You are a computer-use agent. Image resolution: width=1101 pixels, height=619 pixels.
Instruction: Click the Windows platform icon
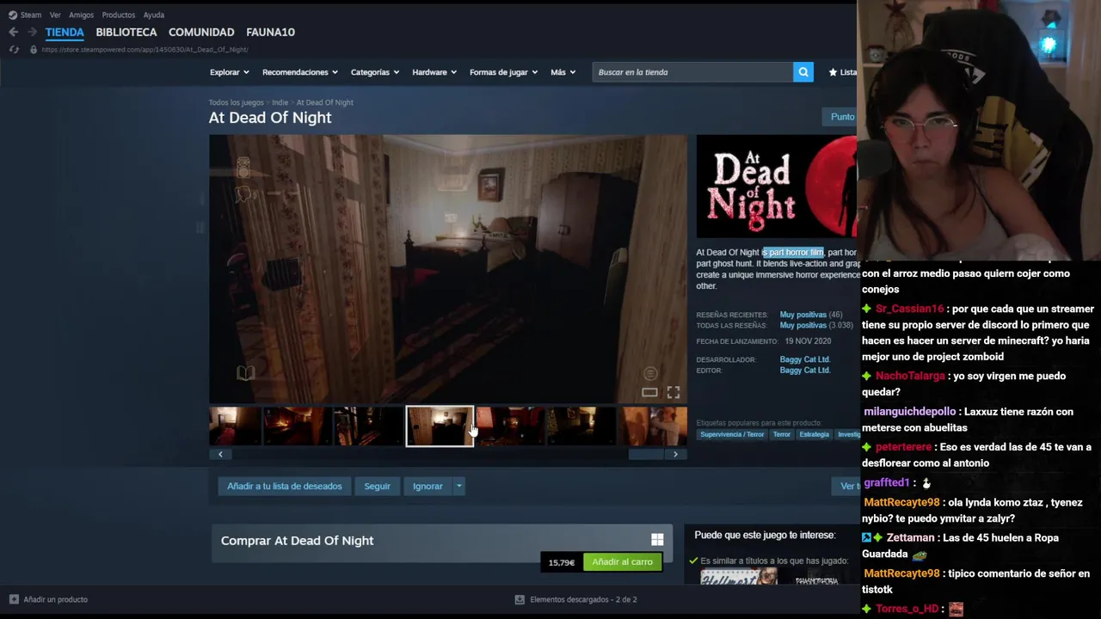657,540
